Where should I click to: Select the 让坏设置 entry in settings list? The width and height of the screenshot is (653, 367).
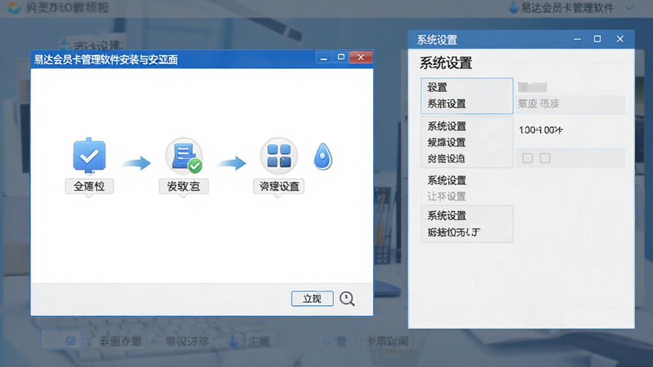coord(446,196)
